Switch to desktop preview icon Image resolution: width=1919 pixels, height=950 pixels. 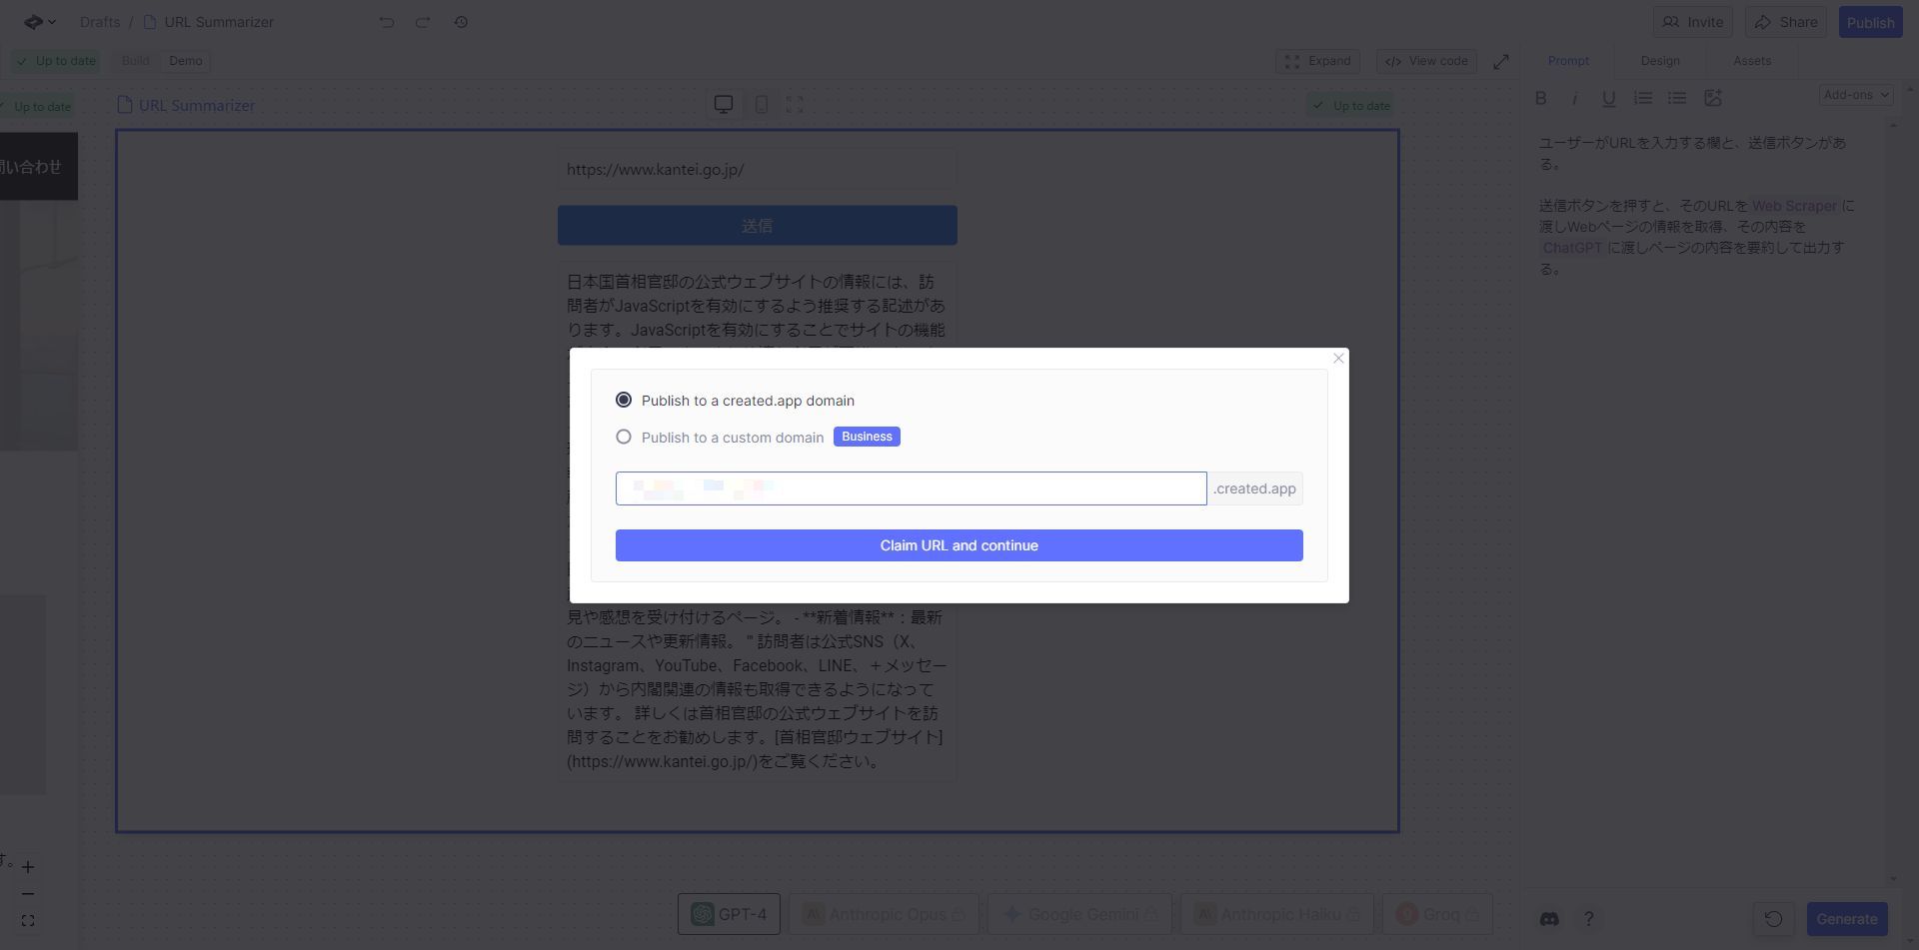pos(724,104)
